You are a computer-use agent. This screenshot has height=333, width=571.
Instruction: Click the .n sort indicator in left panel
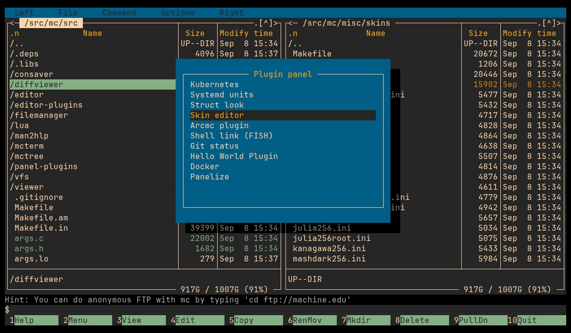(14, 33)
